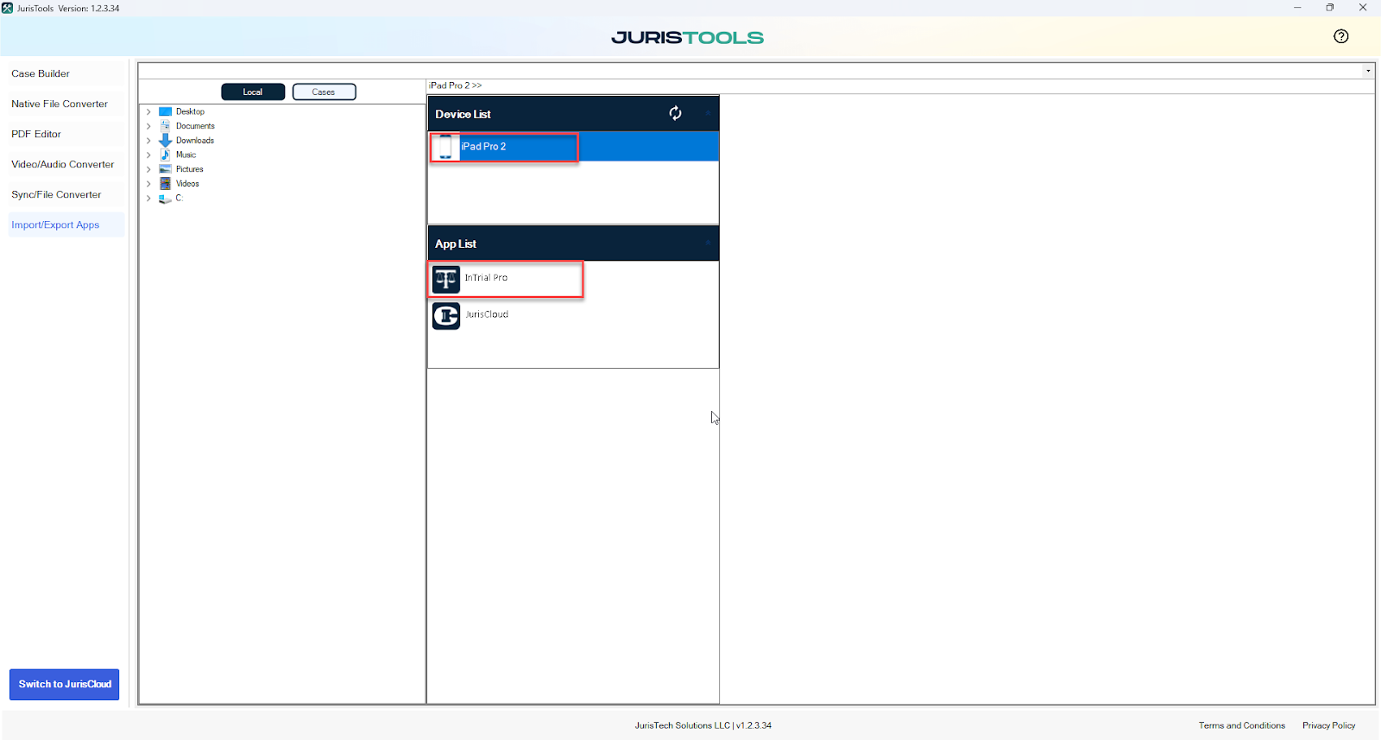This screenshot has width=1381, height=740.
Task: Click the InTrial Pro scales app icon
Action: click(x=446, y=279)
